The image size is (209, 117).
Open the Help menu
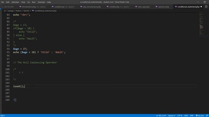pyautogui.click(x=49, y=2)
